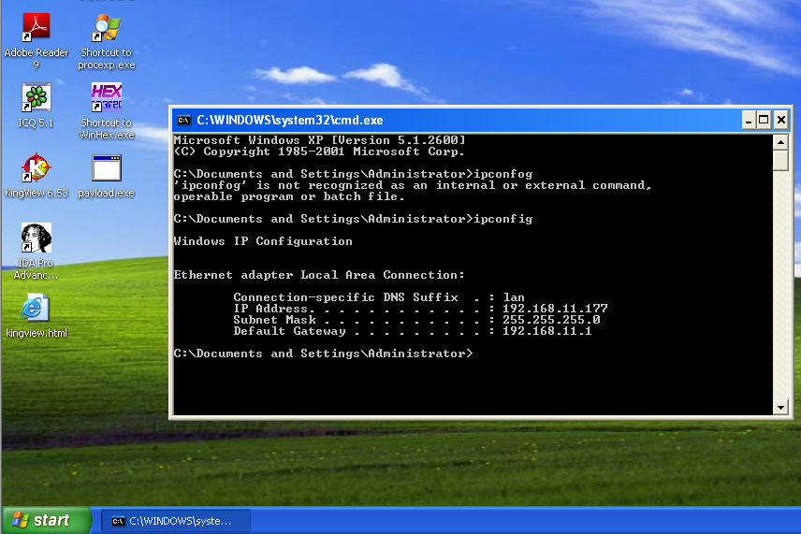The height and width of the screenshot is (534, 801).
Task: Click the DNS Suffix value 'lan'
Action: [x=514, y=297]
